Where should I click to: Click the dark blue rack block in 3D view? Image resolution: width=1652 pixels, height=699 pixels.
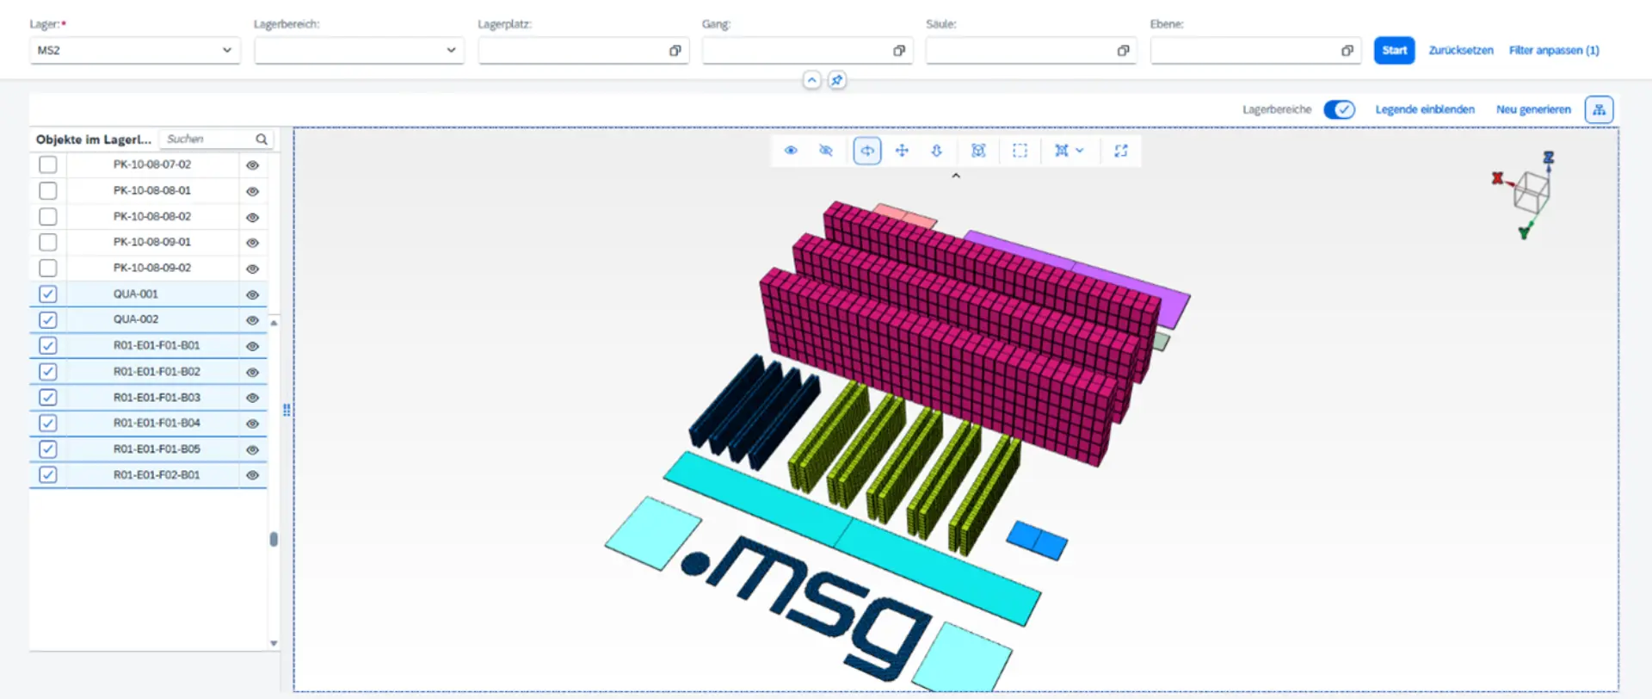point(755,411)
